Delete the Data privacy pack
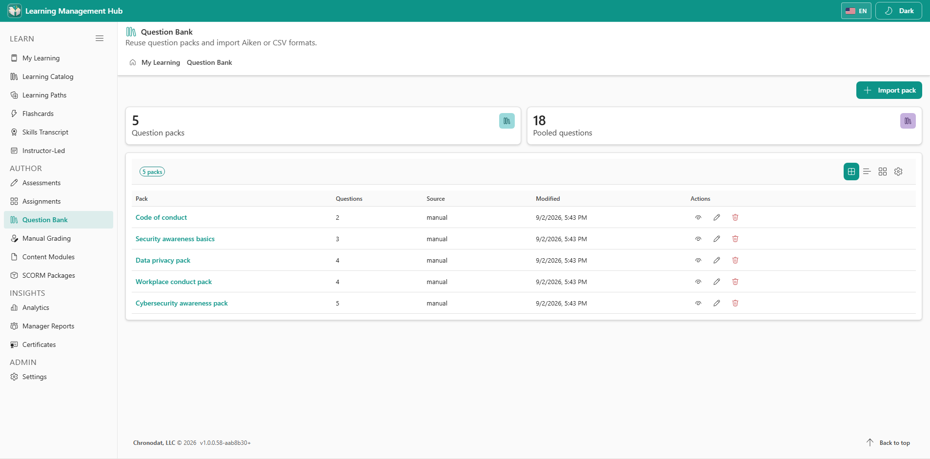The image size is (930, 459). [x=735, y=260]
